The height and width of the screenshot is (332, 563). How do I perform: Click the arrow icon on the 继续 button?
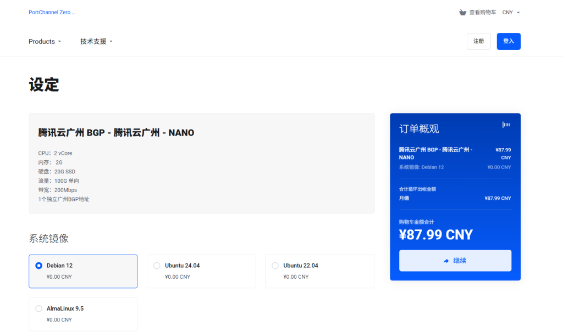(x=446, y=261)
